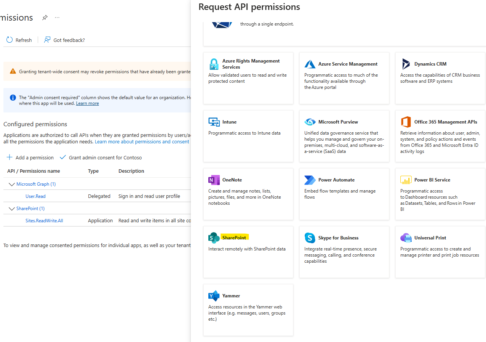The image size is (486, 342).
Task: Click the Delegated type cell
Action: (99, 196)
